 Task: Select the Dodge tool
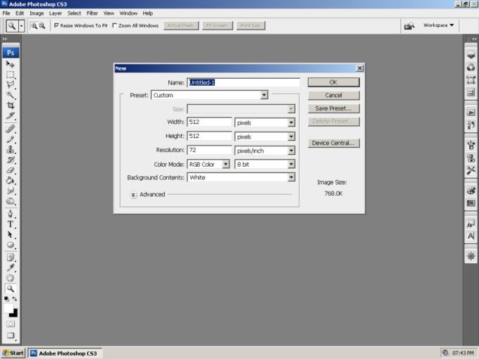10,201
